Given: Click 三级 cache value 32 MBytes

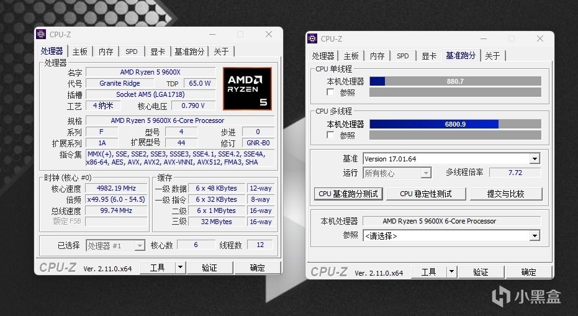Looking at the screenshot, I should pos(217,222).
